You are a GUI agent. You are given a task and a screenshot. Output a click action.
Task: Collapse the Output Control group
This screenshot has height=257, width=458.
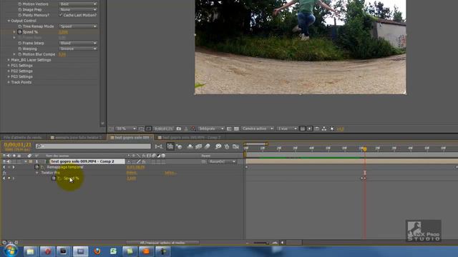tap(9, 21)
